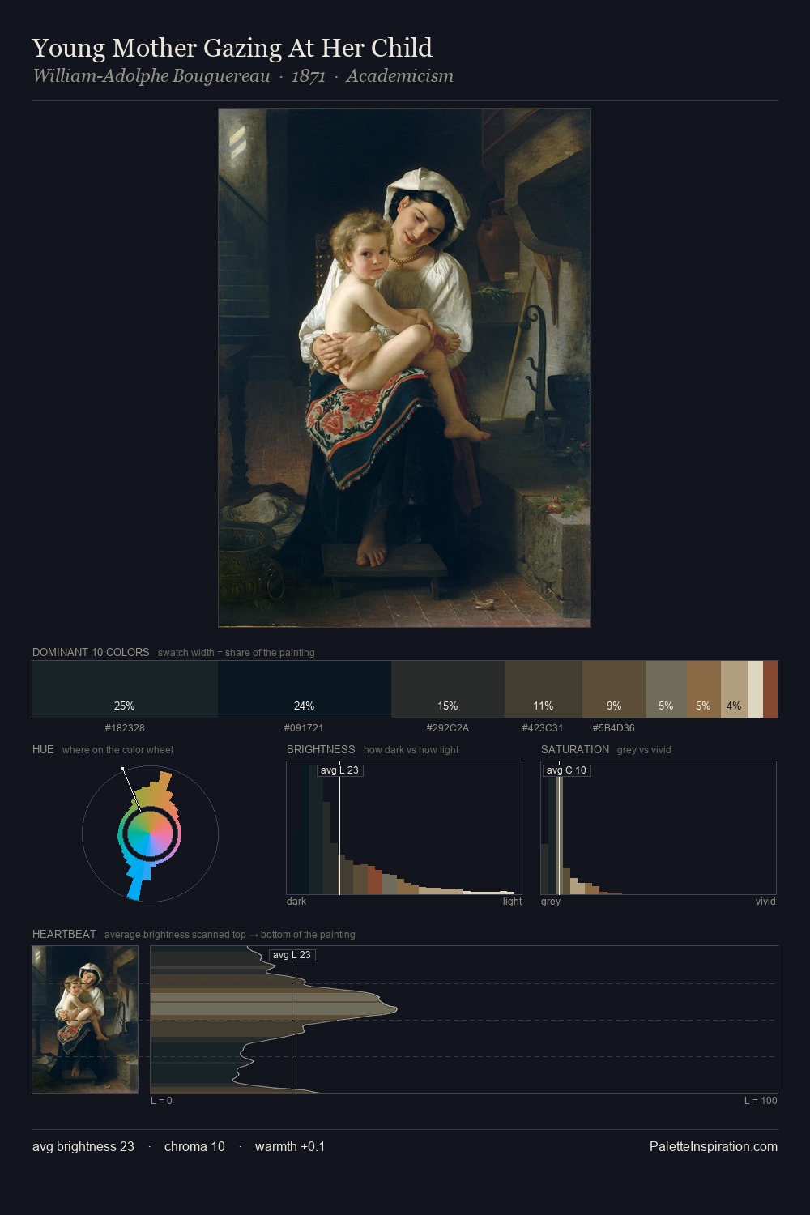Select the 4% beige swatch
810x1215 pixels.
coord(734,689)
